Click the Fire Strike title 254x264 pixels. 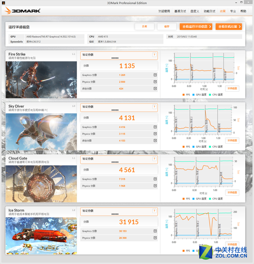pos(17,54)
